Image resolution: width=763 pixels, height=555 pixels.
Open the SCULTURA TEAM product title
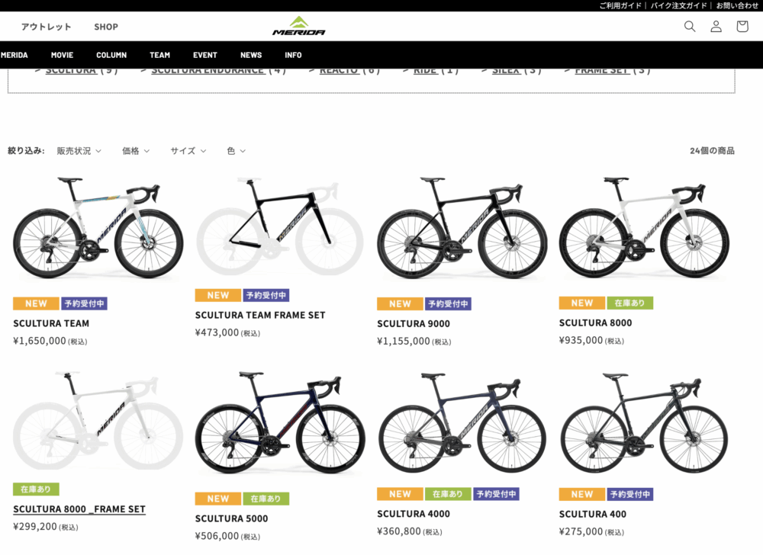(51, 323)
